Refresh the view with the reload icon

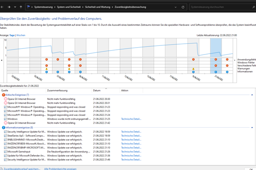tap(183, 7)
